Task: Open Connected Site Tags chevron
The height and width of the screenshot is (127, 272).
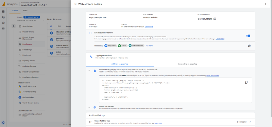Action: (x=250, y=122)
